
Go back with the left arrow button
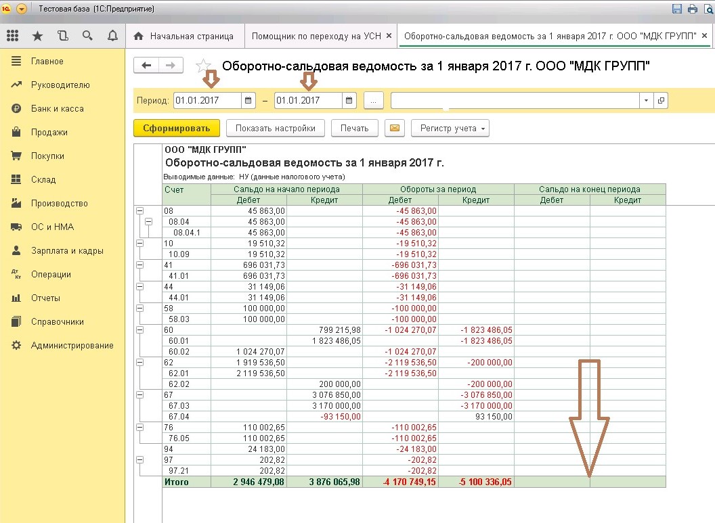pos(146,65)
